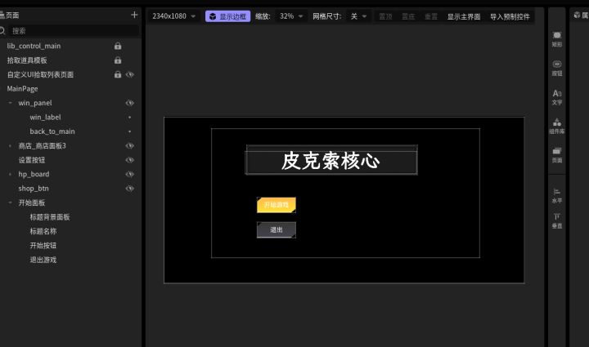
Task: Open the 组件库 component library
Action: coord(557,125)
